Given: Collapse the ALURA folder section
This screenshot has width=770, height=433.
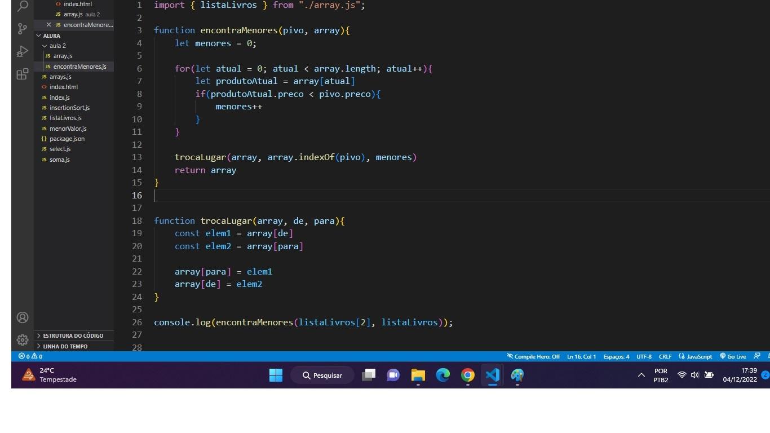Looking at the screenshot, I should point(74,36).
